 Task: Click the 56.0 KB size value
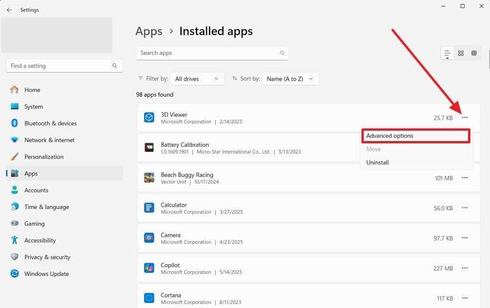point(443,208)
